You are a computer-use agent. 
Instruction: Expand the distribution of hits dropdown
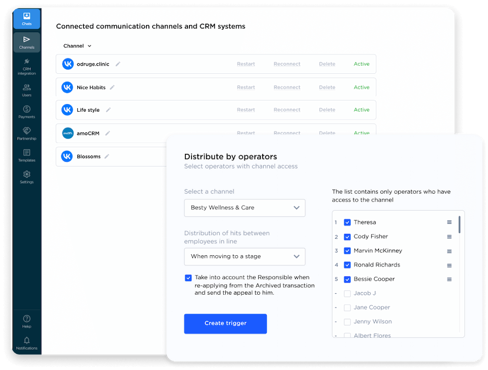245,257
